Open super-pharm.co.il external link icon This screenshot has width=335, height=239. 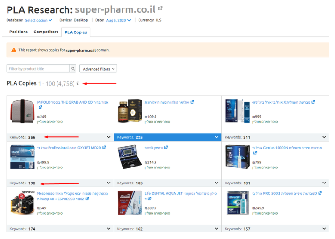pyautogui.click(x=160, y=8)
